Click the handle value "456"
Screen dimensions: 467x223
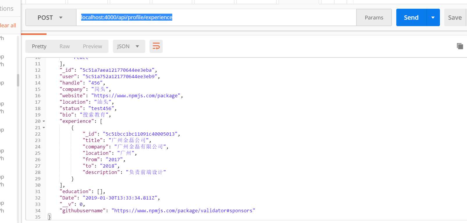click(95, 83)
